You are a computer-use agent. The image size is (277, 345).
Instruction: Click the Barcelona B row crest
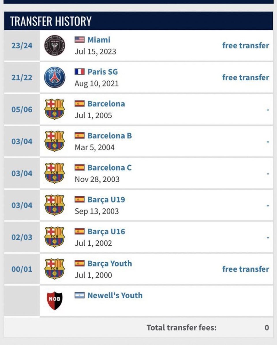point(55,141)
